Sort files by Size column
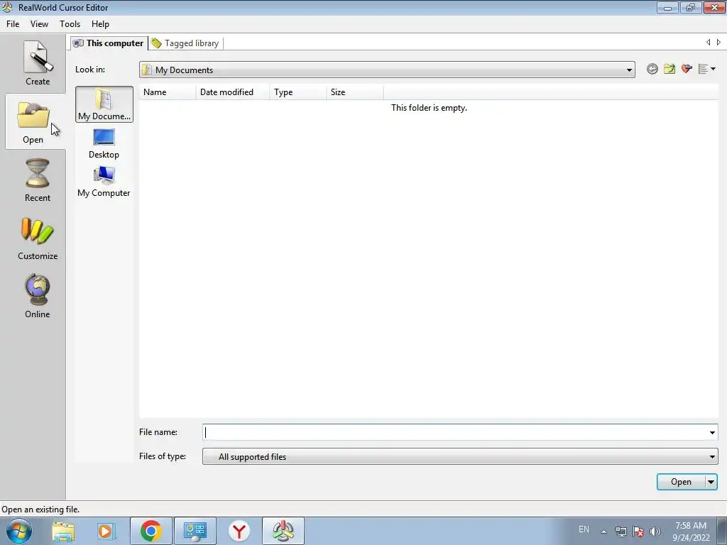Screen dimensions: 727x545 coord(355,92)
